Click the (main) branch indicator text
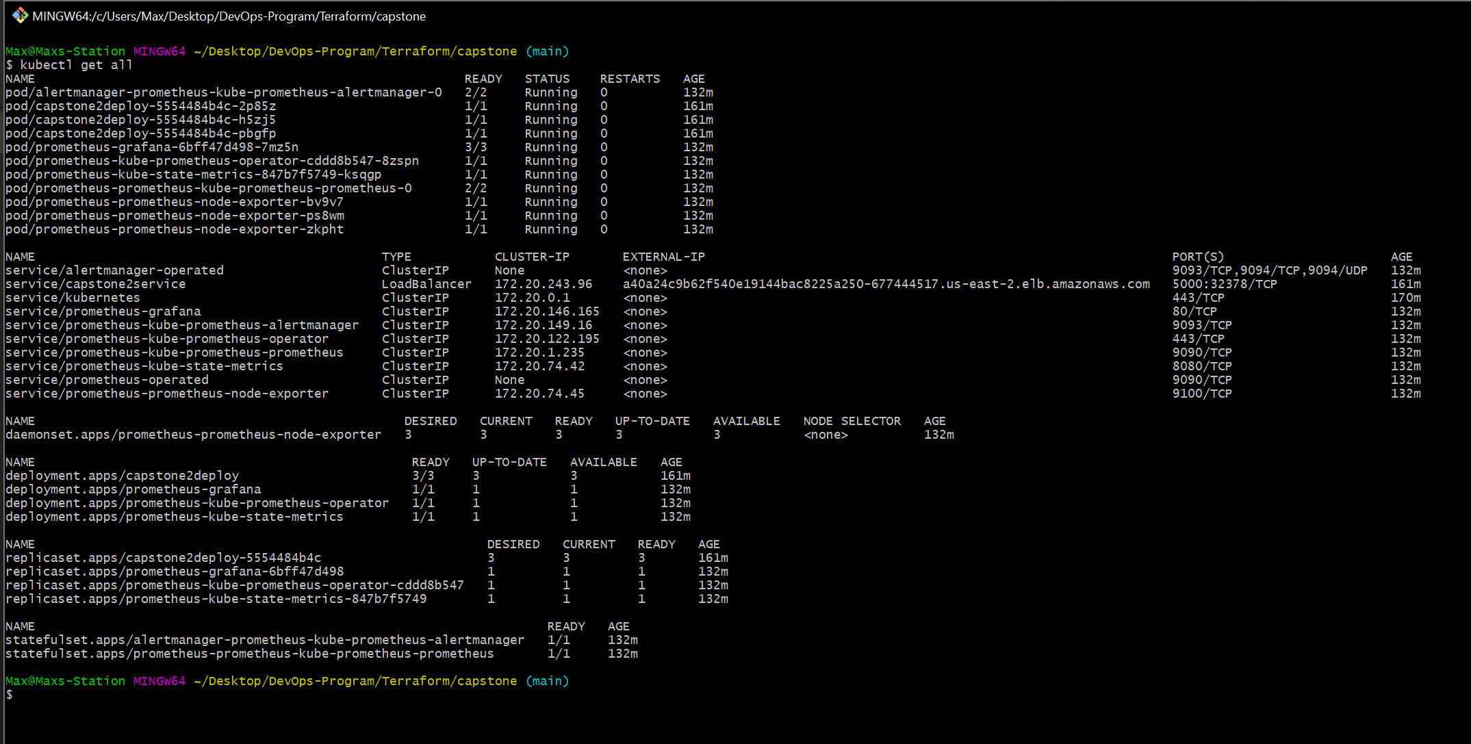Screen dimensions: 1471x744 coord(547,51)
